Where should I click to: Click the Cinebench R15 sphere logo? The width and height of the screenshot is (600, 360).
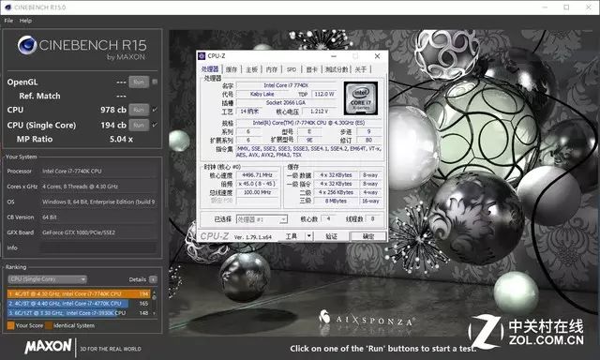tap(27, 45)
